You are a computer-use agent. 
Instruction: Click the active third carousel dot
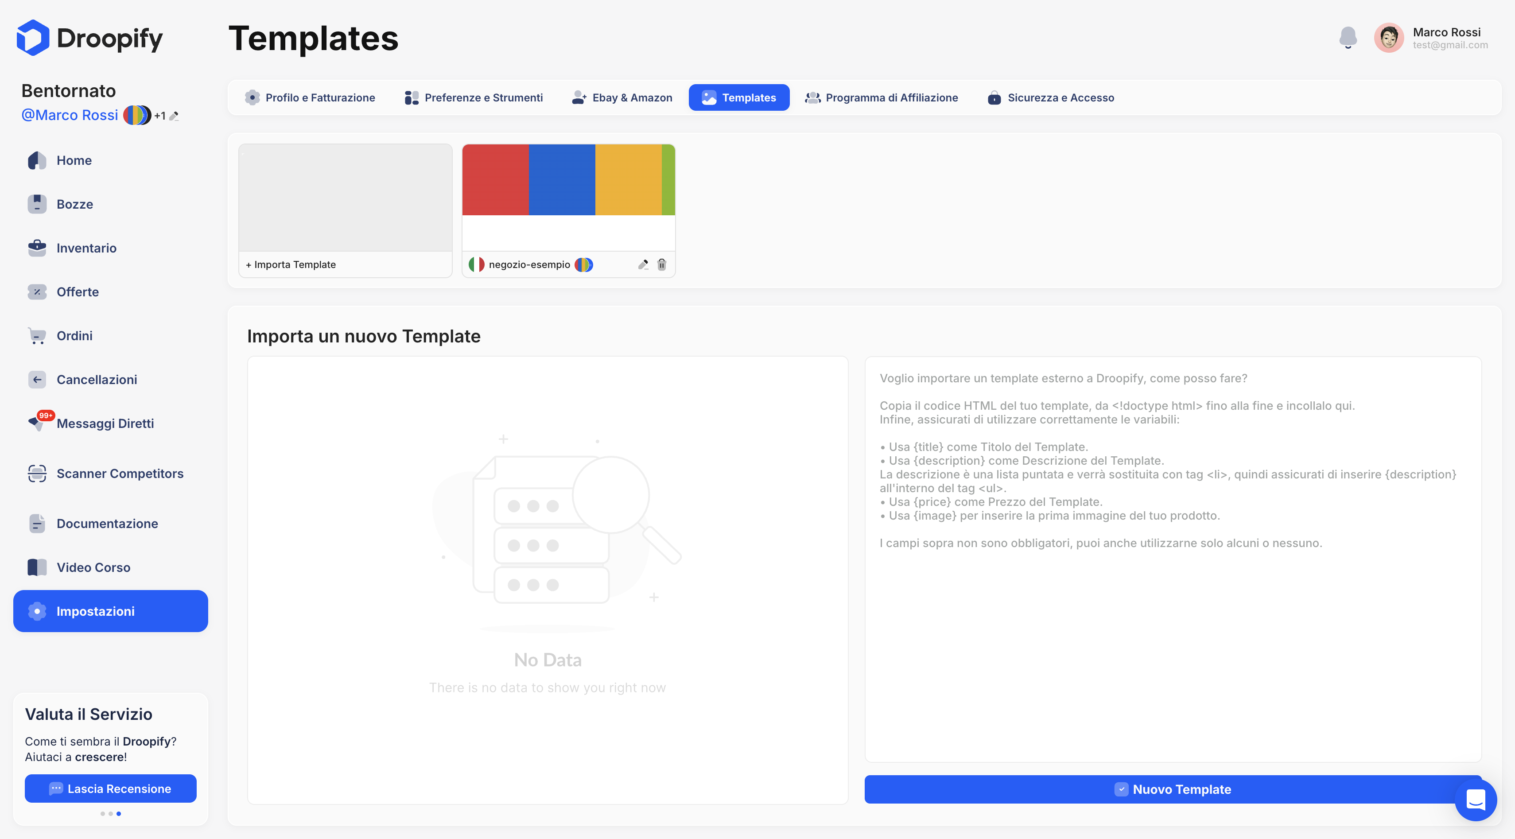pos(119,814)
